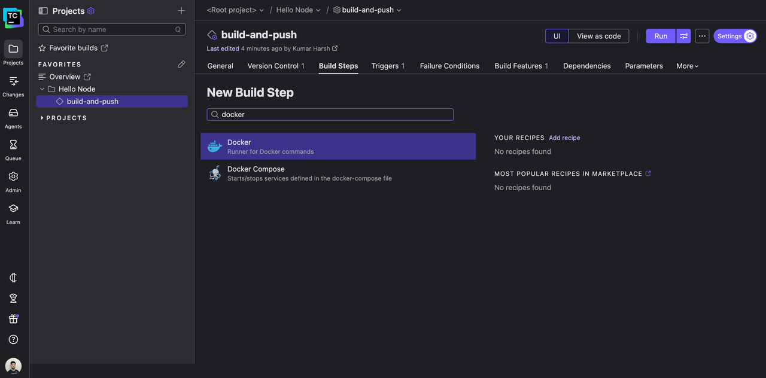Edit favorites with the pencil icon
The height and width of the screenshot is (378, 766).
tap(181, 64)
